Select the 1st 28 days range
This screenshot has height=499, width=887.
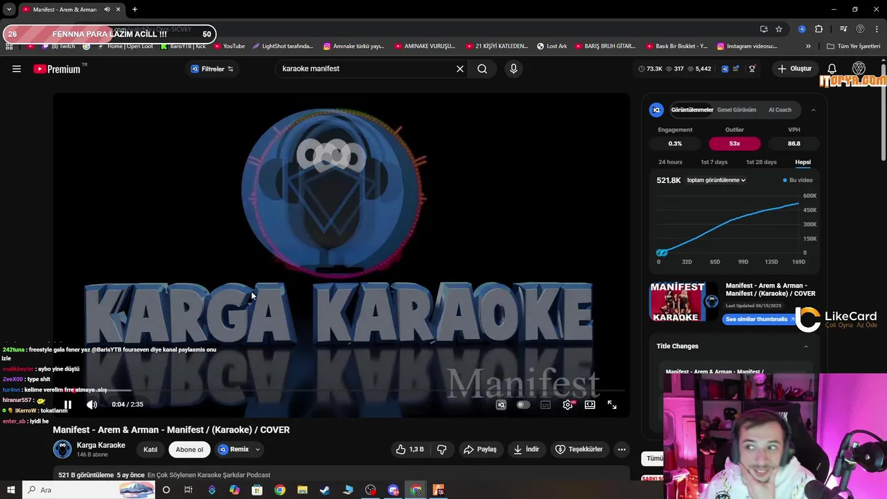click(x=761, y=162)
